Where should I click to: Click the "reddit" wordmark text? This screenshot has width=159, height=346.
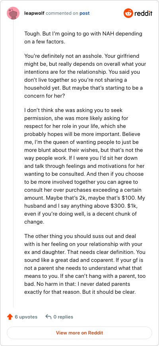pyautogui.click(x=143, y=13)
